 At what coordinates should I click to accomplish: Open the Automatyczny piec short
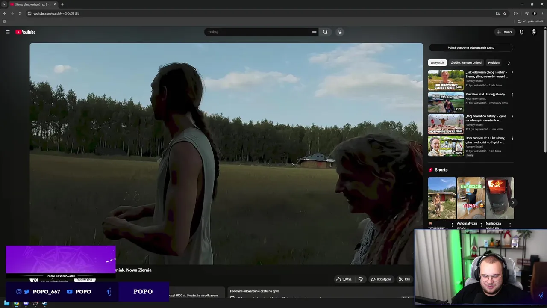pyautogui.click(x=471, y=198)
